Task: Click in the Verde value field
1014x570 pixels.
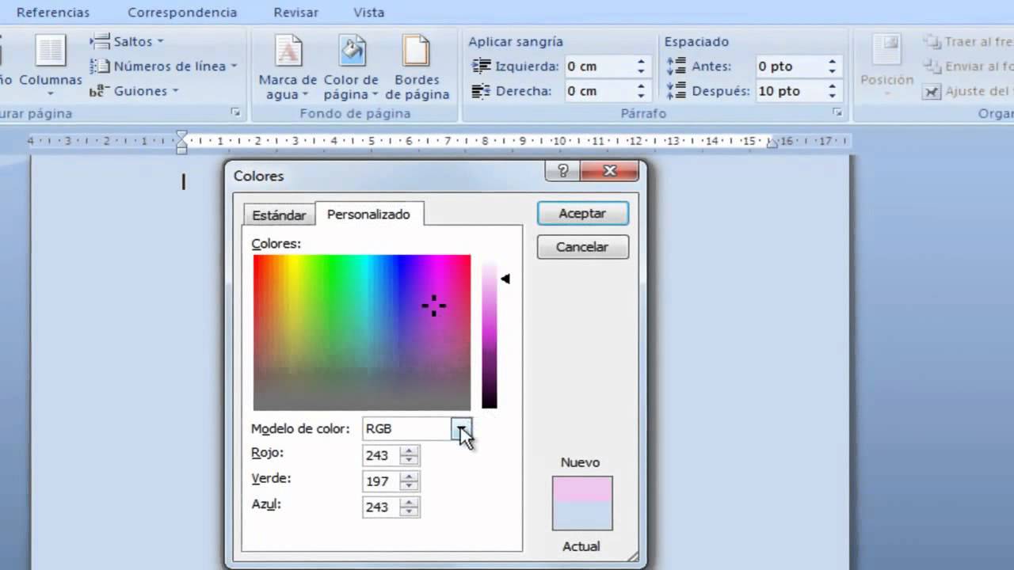Action: tap(381, 481)
